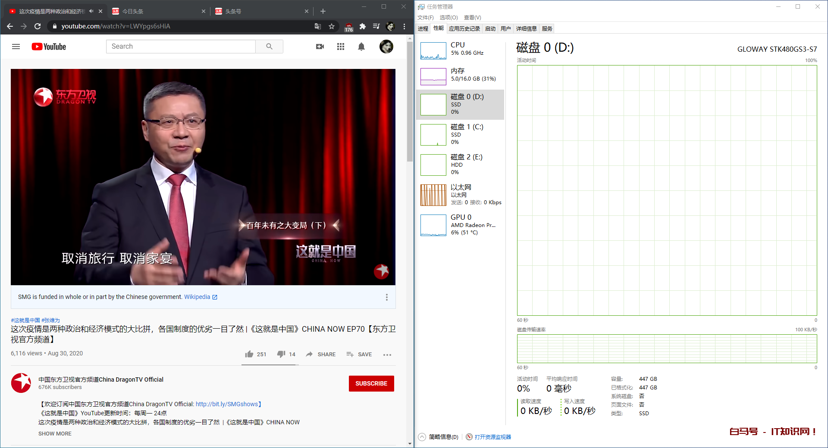This screenshot has width=828, height=448.
Task: Open the three-dot more actions under video
Action: (387, 355)
